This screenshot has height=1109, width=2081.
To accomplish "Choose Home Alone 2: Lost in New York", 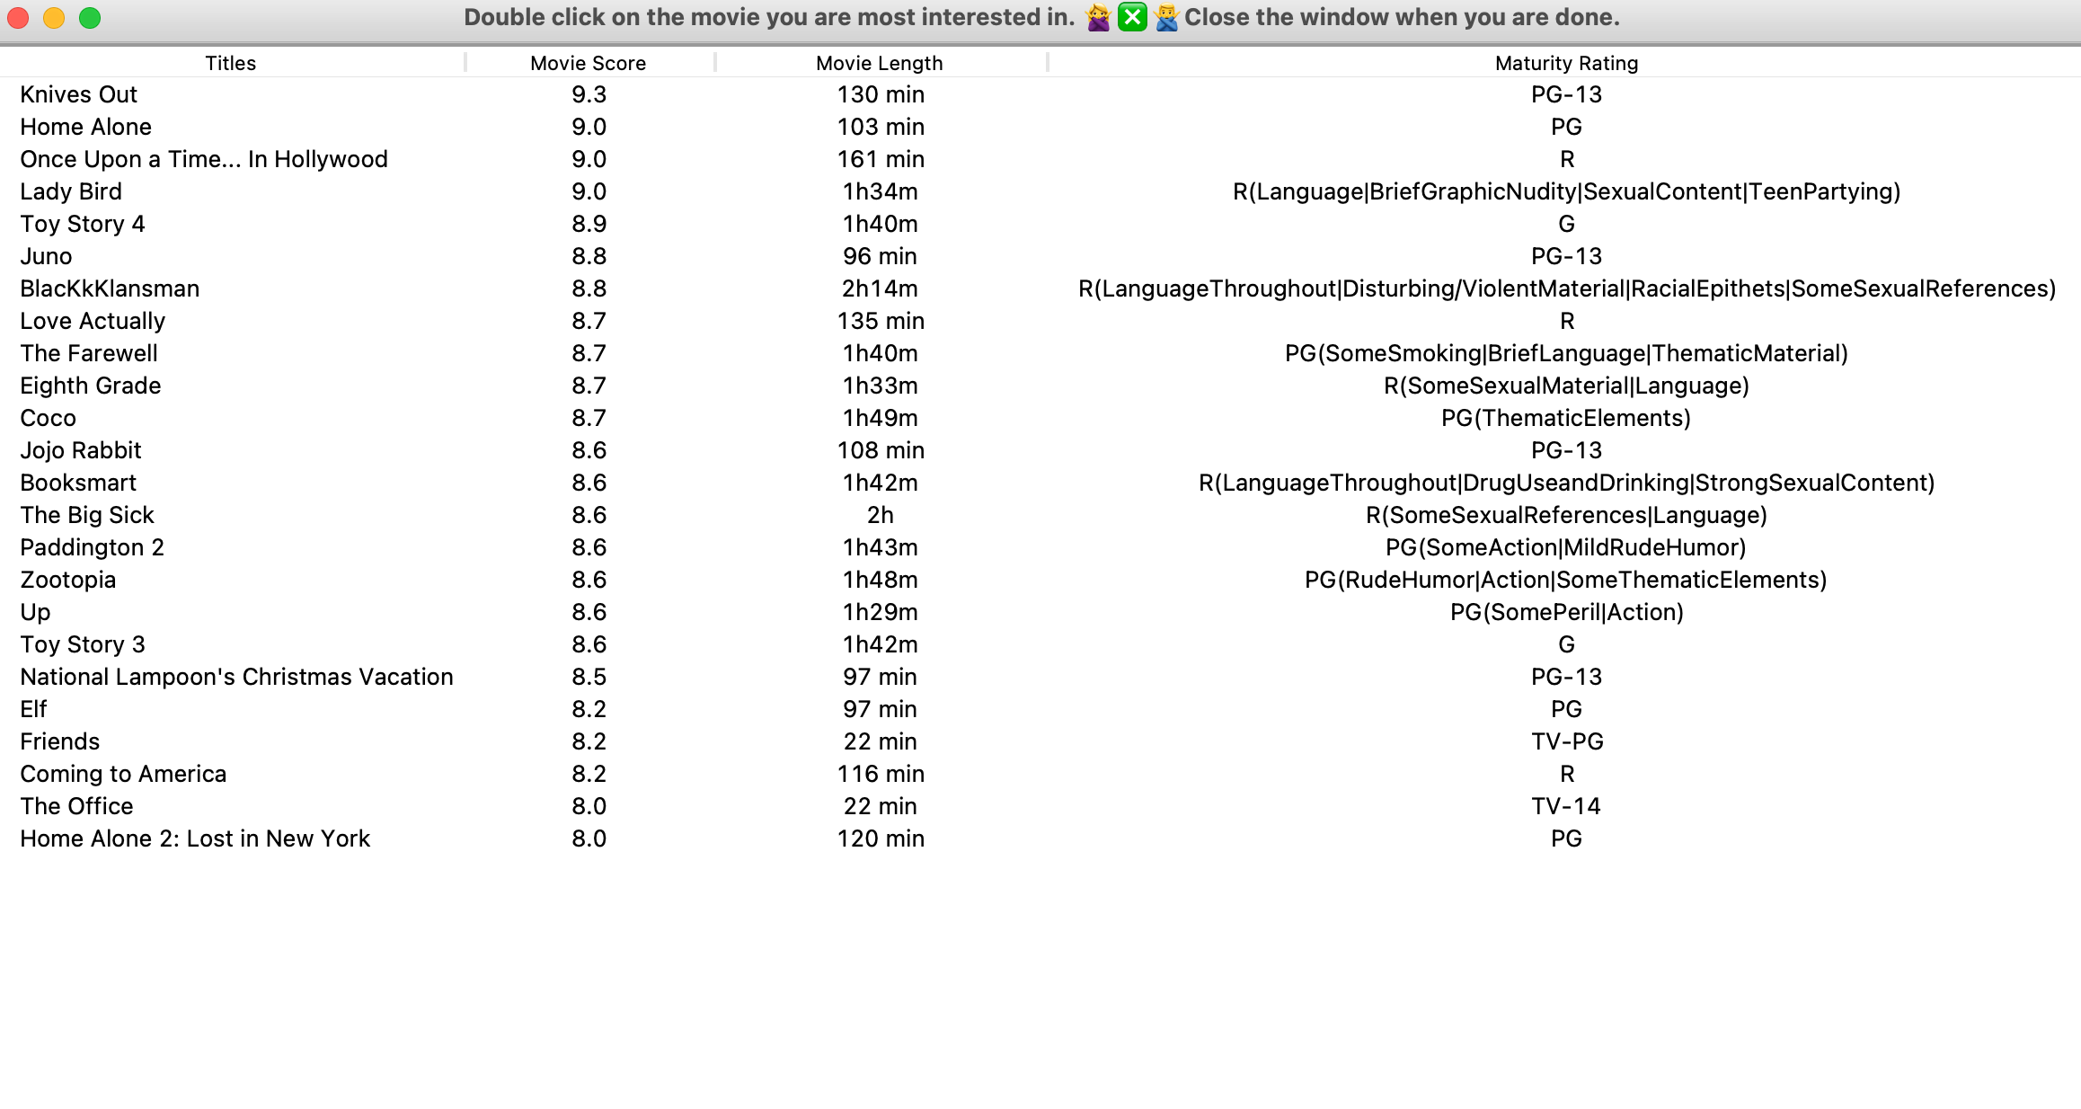I will pyautogui.click(x=195, y=838).
